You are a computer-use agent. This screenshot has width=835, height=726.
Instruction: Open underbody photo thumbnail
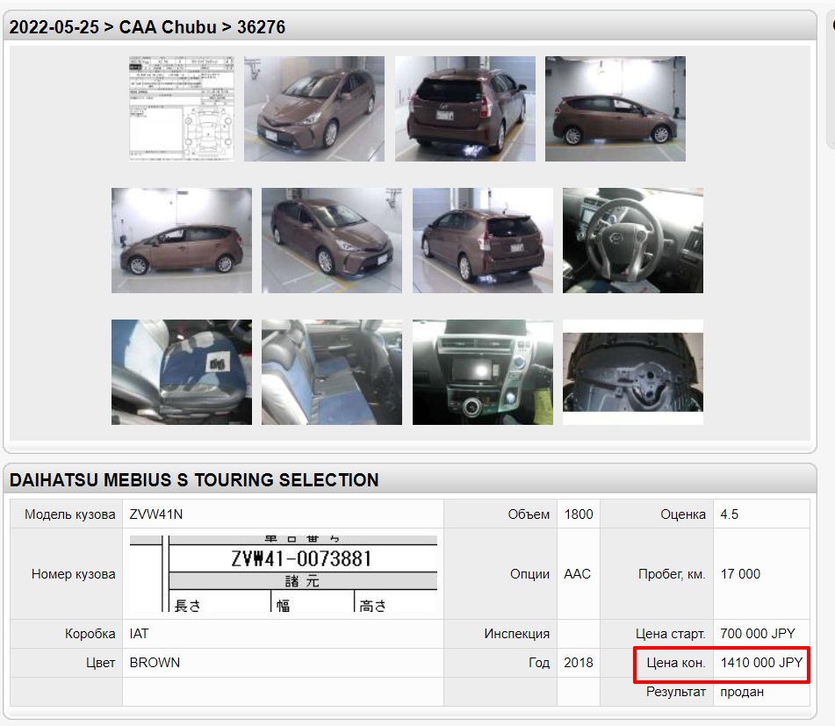(633, 372)
